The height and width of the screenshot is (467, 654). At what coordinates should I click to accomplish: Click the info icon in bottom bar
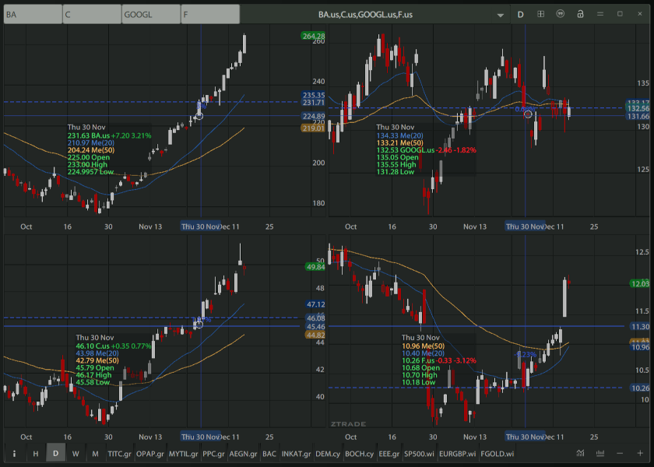pos(14,453)
